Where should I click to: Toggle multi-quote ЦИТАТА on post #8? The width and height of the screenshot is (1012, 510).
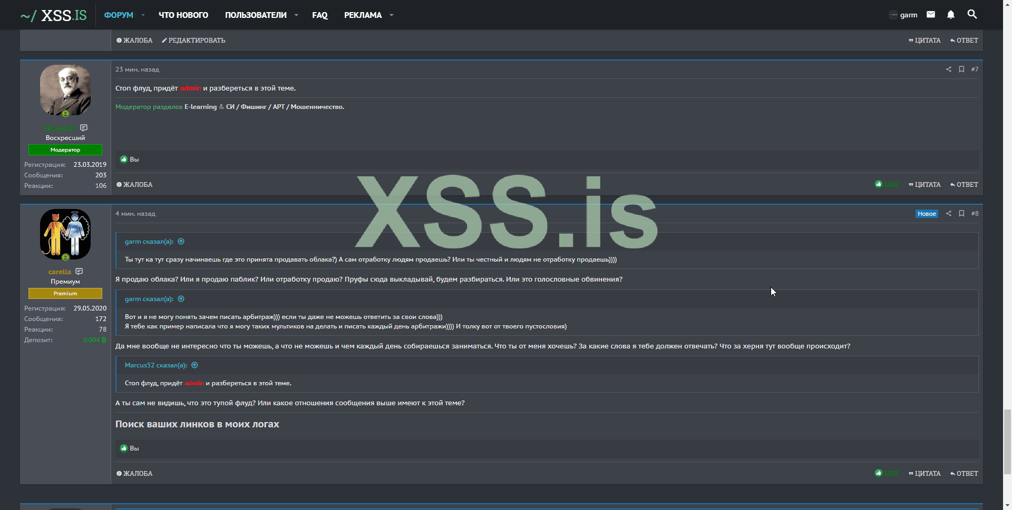point(925,474)
